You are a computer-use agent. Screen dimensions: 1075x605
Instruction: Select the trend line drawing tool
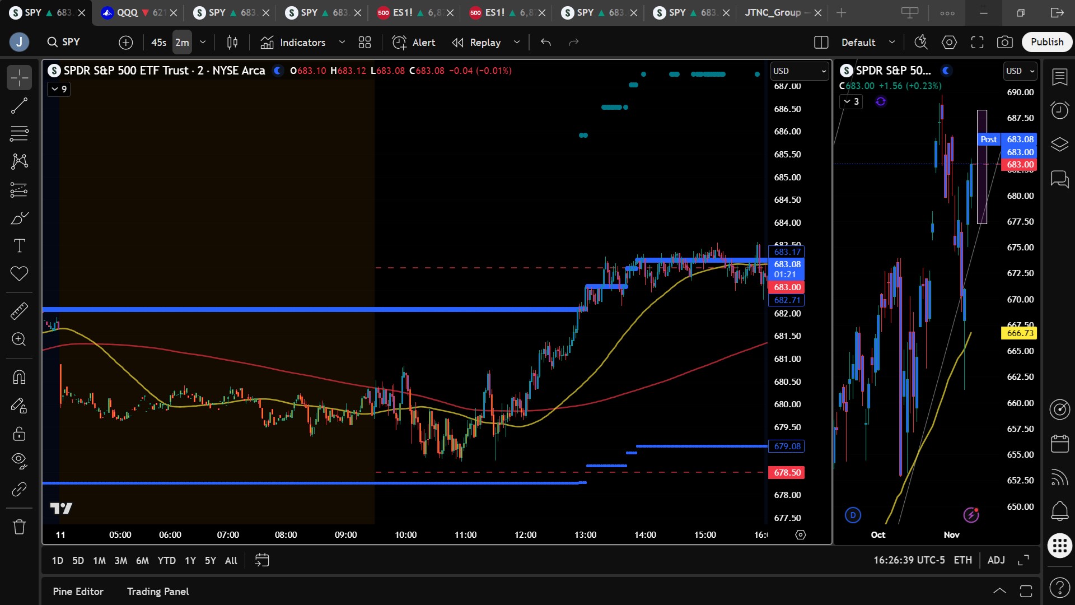pyautogui.click(x=19, y=105)
